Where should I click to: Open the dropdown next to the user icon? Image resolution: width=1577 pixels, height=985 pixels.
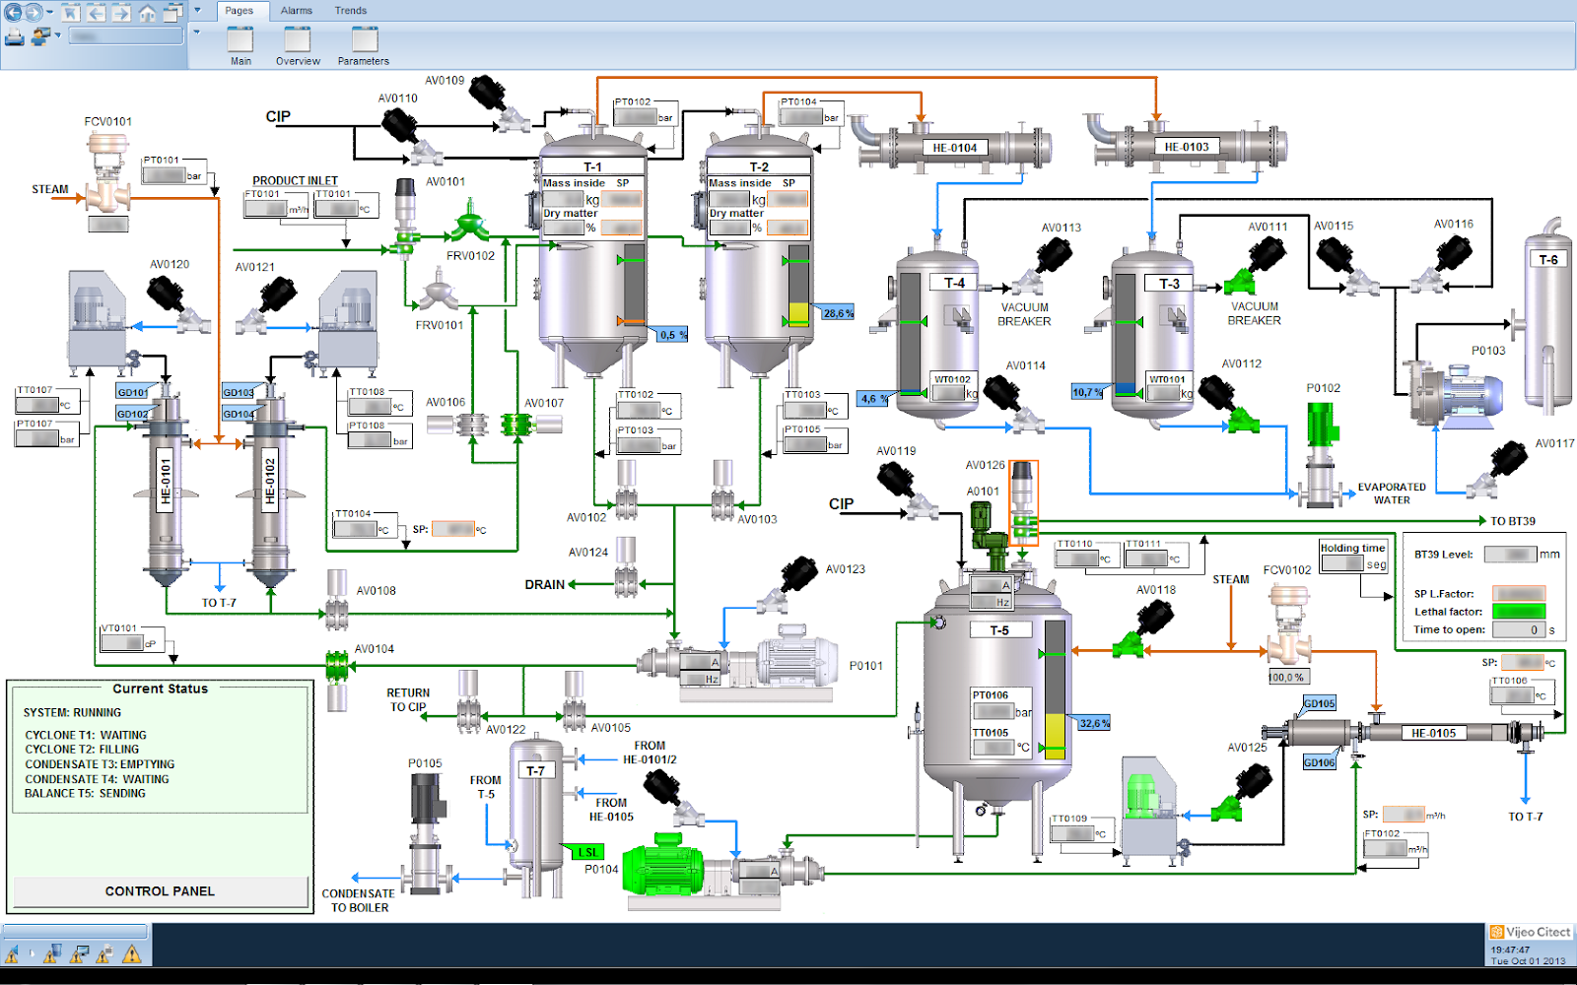point(55,33)
